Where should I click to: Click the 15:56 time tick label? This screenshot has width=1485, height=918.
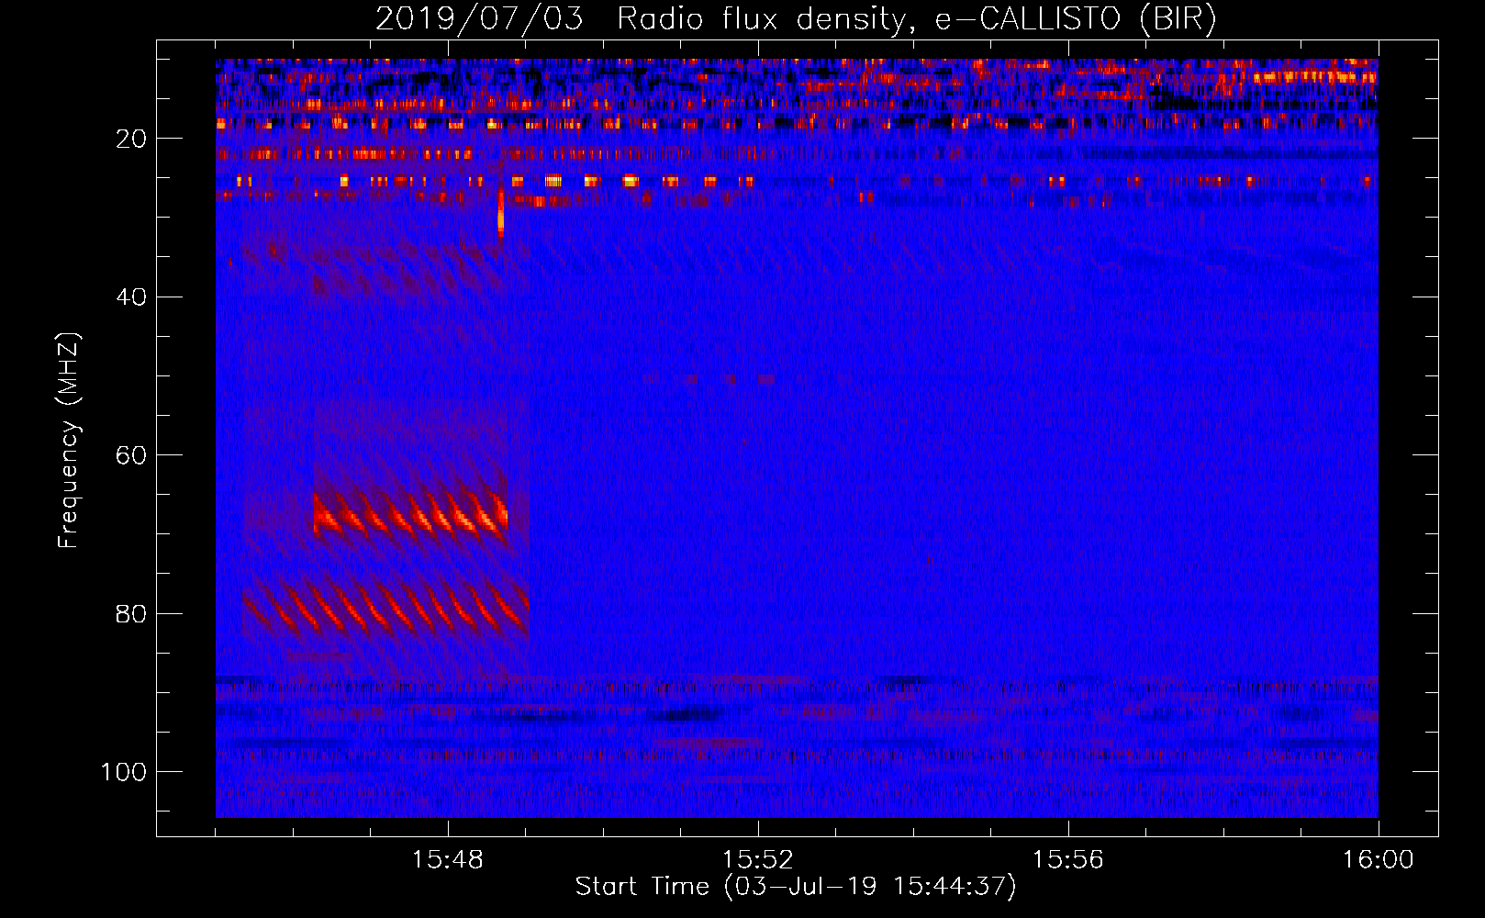pos(1067,860)
